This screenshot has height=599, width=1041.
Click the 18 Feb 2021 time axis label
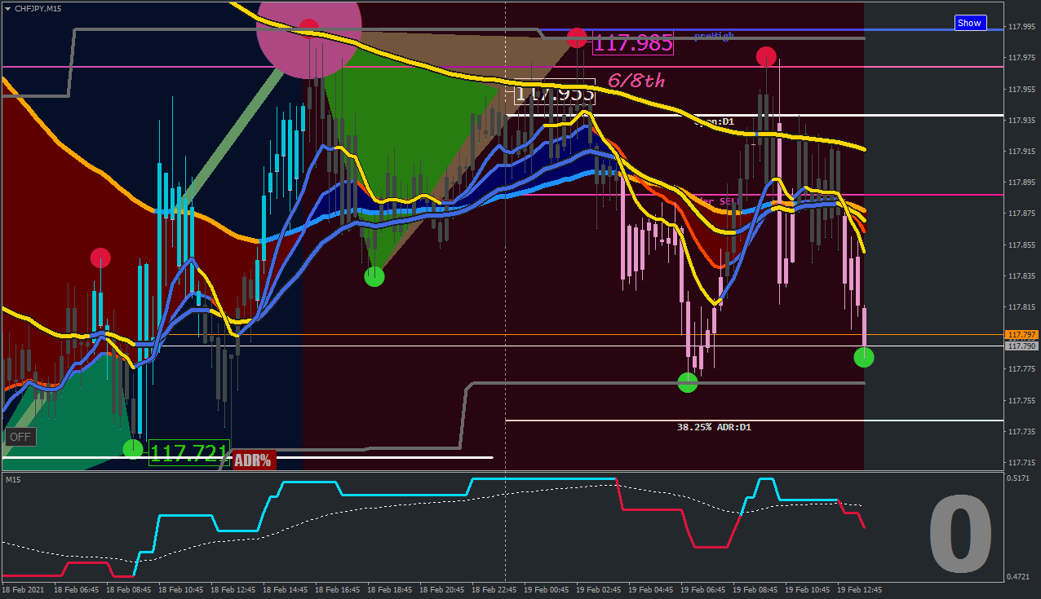pyautogui.click(x=22, y=589)
